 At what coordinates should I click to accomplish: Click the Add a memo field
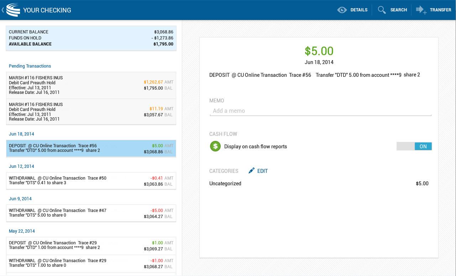[320, 111]
